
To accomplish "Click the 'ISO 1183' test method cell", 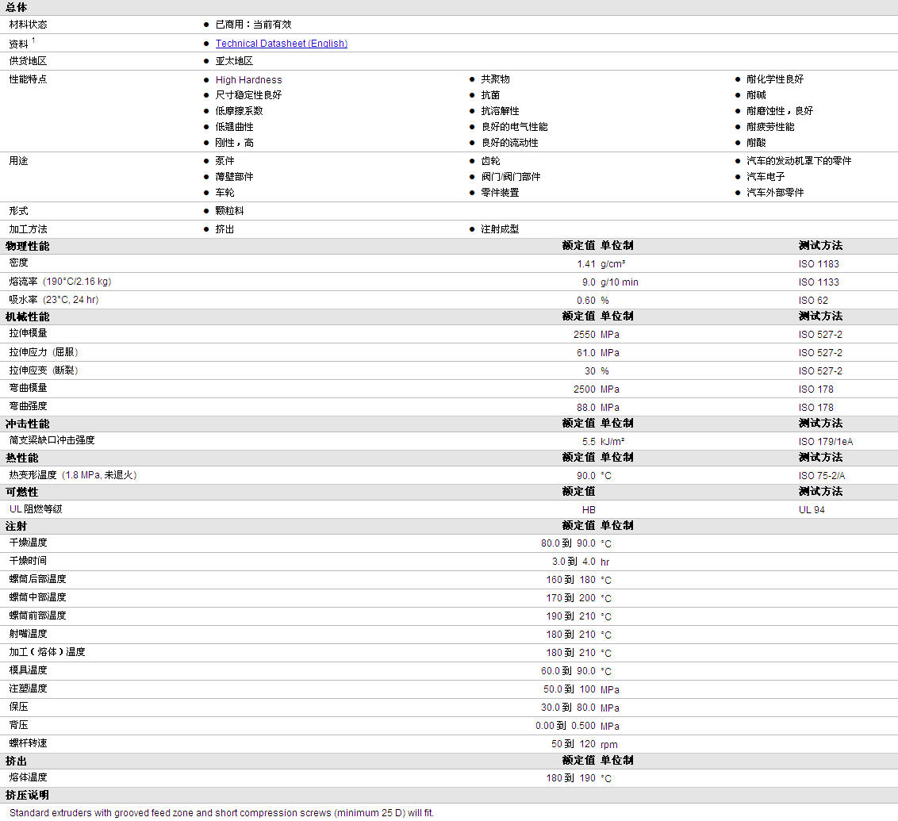I will 819,264.
